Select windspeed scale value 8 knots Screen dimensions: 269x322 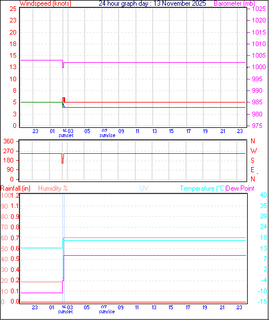pyautogui.click(x=14, y=90)
